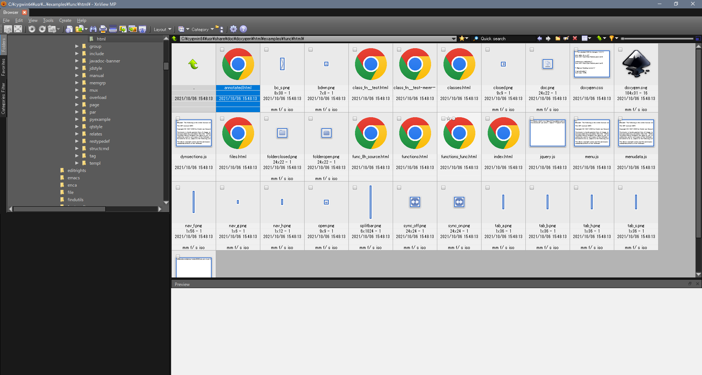Screen dimensions: 702x375
Task: Open the Create menu
Action: point(65,20)
